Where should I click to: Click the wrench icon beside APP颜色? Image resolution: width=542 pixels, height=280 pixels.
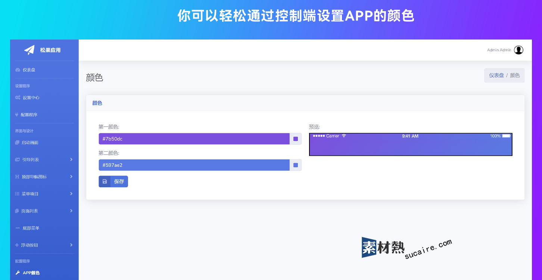click(18, 273)
